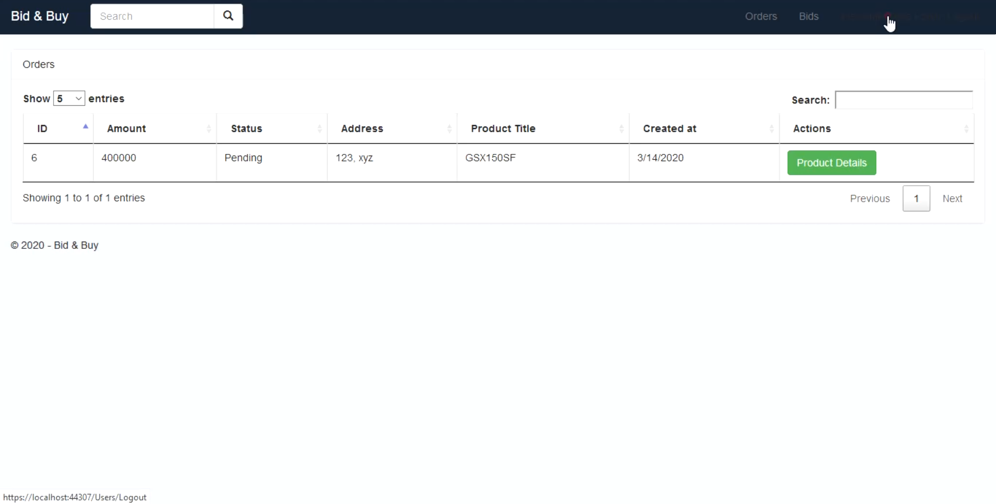This screenshot has width=996, height=504.
Task: Open Product Details for order 6
Action: [x=831, y=163]
